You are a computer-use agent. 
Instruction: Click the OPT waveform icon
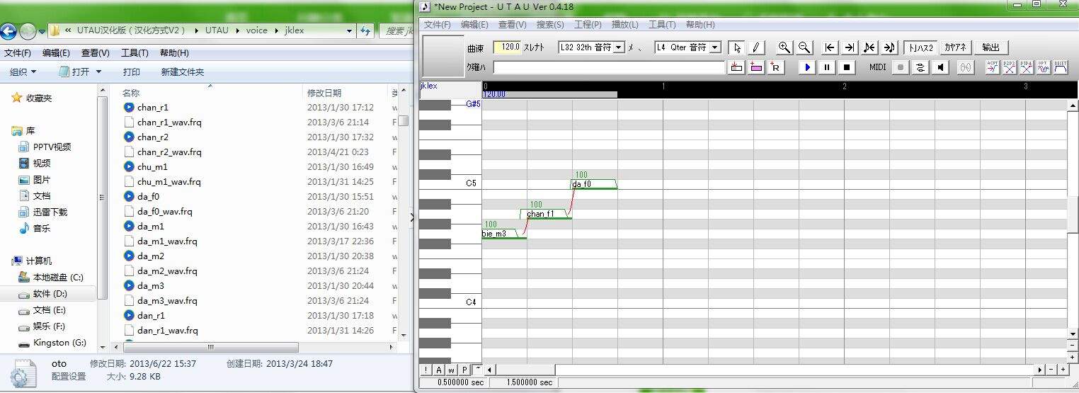(x=1044, y=67)
